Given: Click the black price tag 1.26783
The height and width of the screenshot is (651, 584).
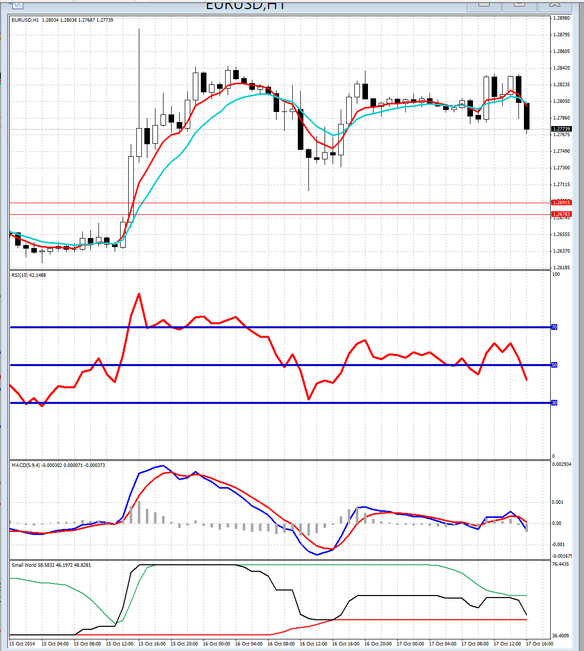Looking at the screenshot, I should tap(561, 214).
